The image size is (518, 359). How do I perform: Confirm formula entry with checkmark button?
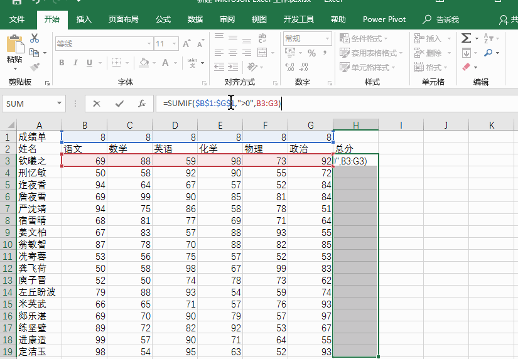click(x=119, y=104)
